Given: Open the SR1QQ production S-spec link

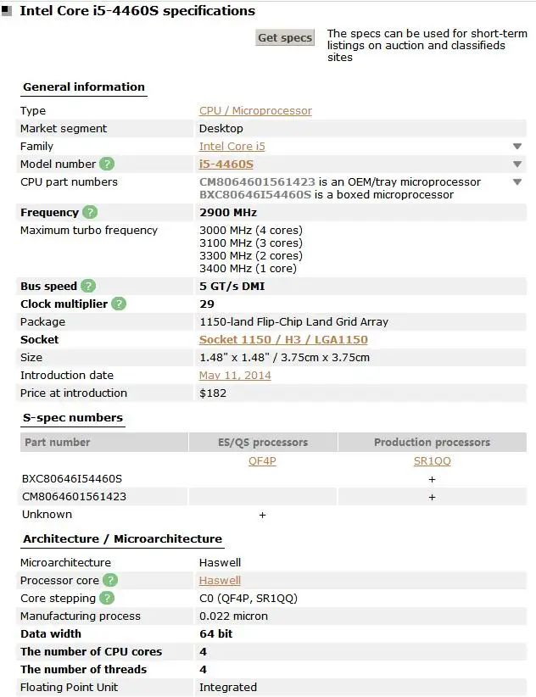Looking at the screenshot, I should 432,461.
